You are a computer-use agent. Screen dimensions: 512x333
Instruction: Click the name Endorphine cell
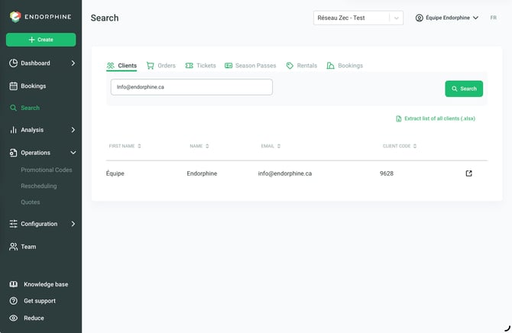202,173
